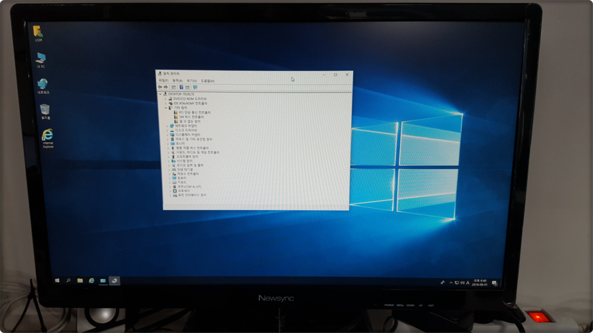Expand the IDE ATA/ATAPI 컨트롤러 node arrow
This screenshot has width=593, height=333.
point(165,103)
